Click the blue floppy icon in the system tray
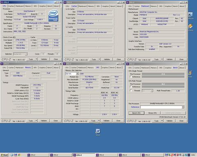This screenshot has height=157, width=197. click(166, 155)
